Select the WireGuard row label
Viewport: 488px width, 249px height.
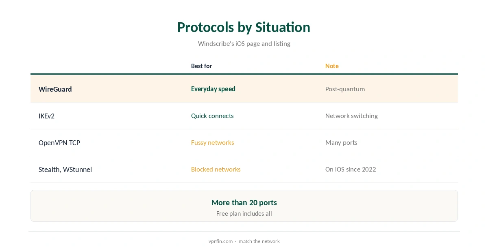[55, 89]
